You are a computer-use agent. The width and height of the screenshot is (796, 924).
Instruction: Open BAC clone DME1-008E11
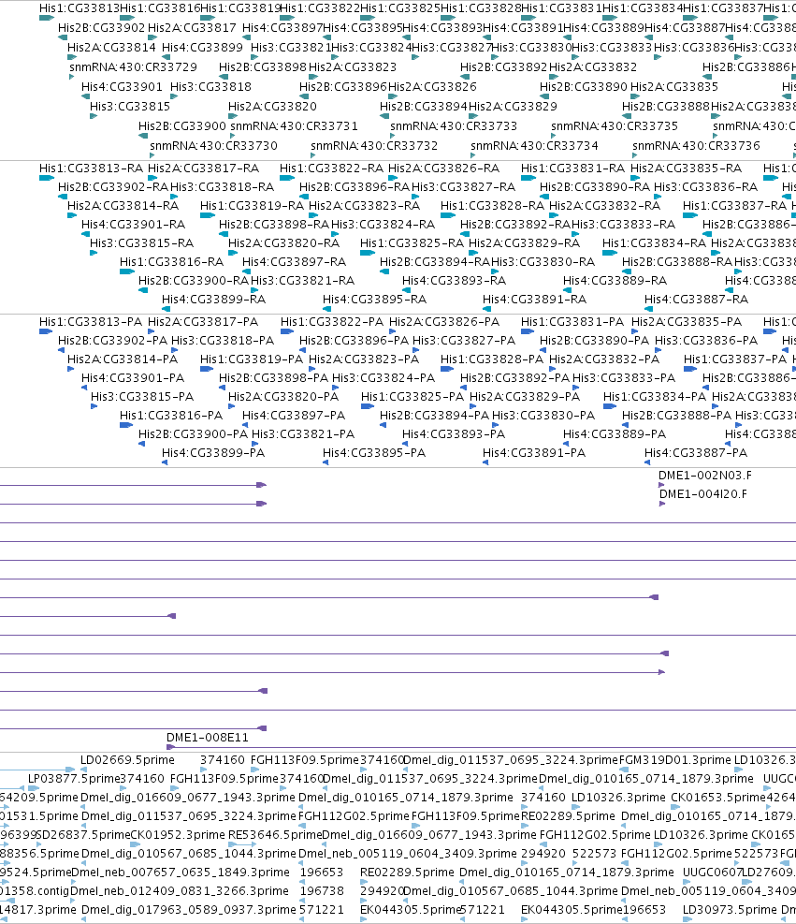tap(208, 737)
